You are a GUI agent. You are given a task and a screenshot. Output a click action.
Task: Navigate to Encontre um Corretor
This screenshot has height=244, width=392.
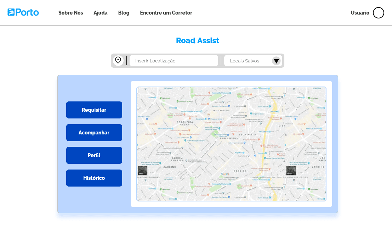click(x=166, y=13)
